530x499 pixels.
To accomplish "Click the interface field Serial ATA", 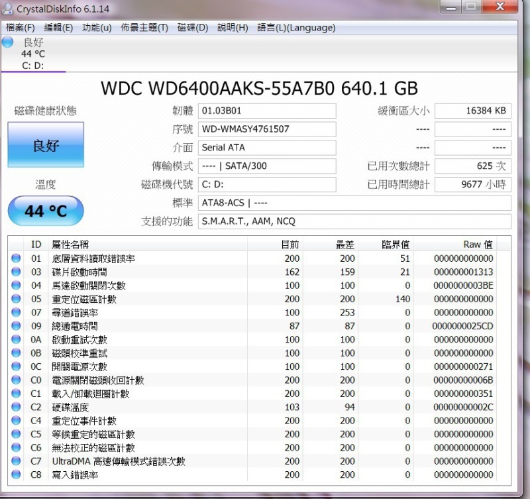I will [267, 148].
